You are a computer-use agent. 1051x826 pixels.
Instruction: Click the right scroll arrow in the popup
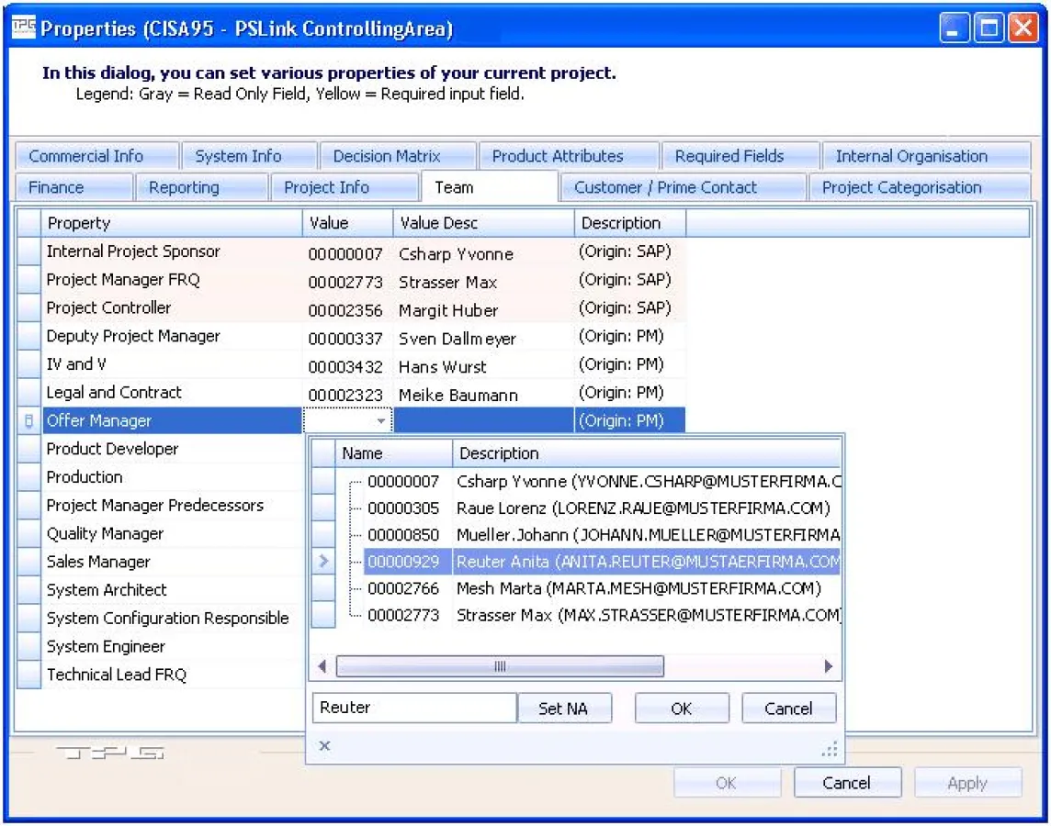(x=828, y=667)
